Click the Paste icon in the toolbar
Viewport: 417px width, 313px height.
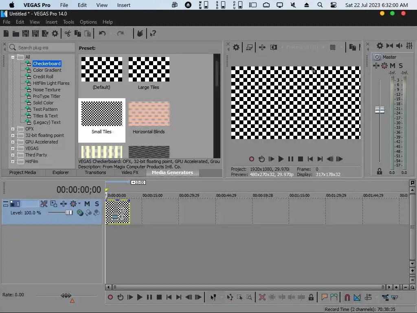click(88, 33)
